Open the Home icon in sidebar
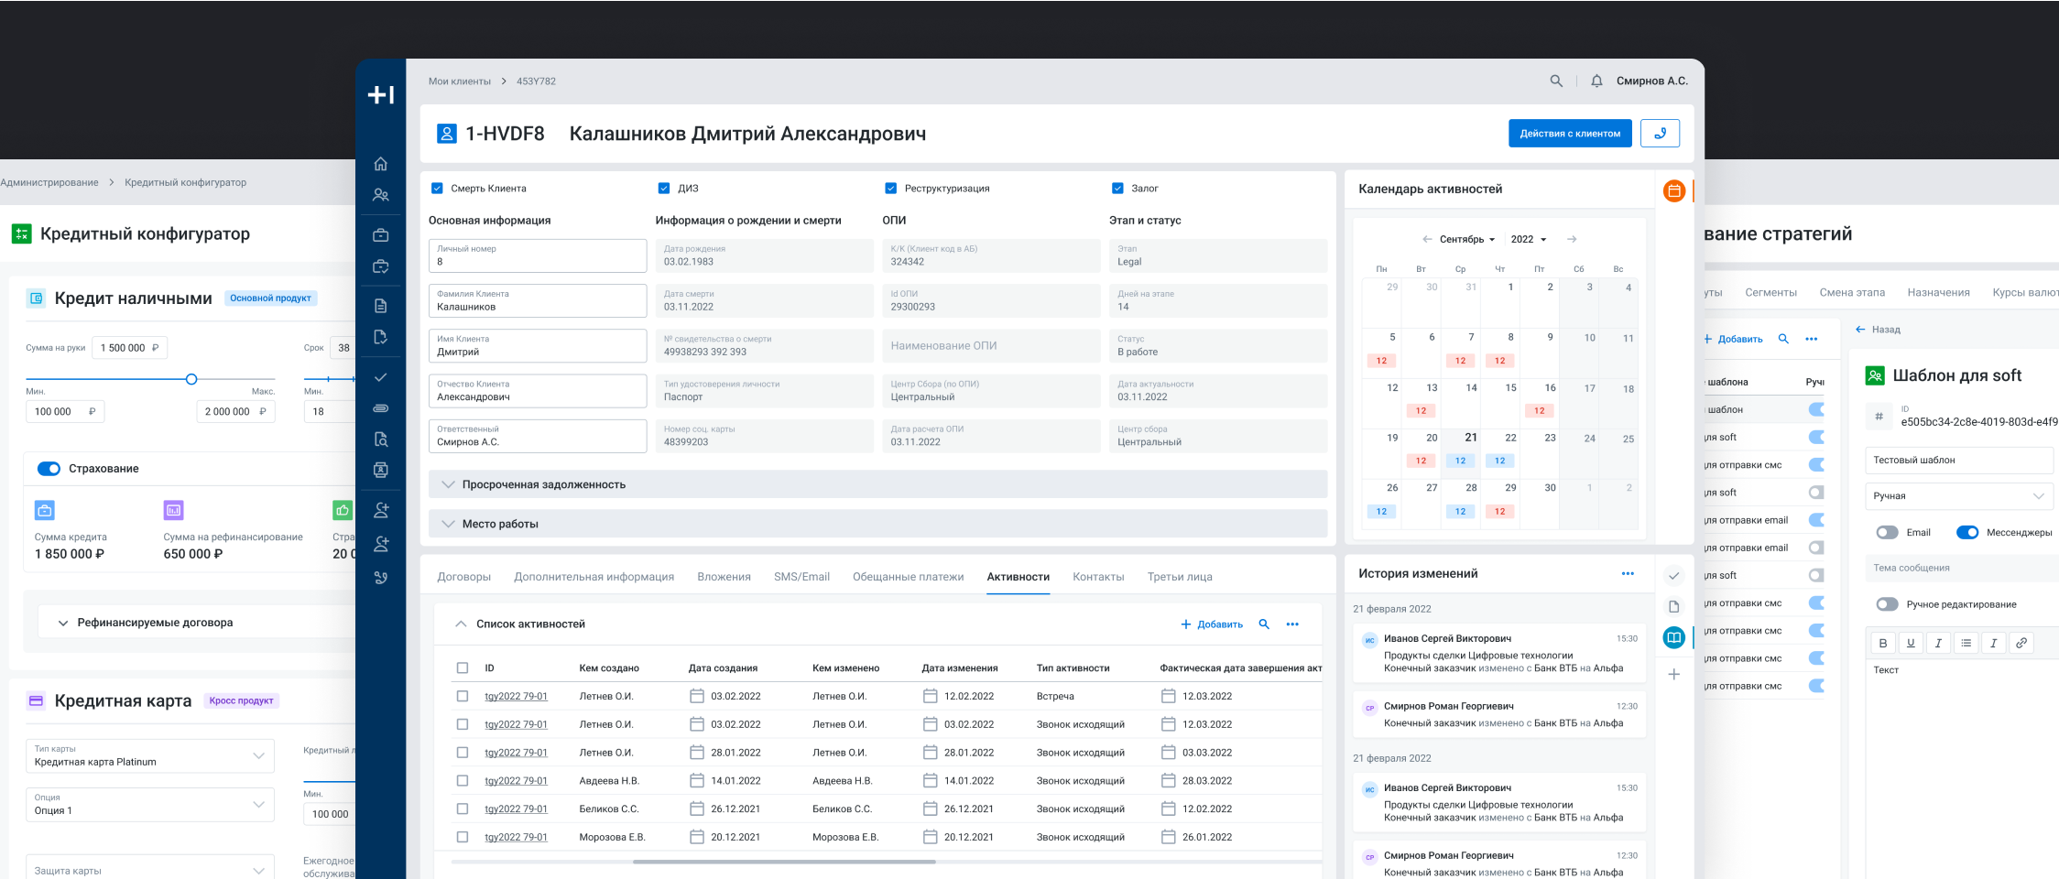Viewport: 2059px width, 879px height. coord(381,164)
